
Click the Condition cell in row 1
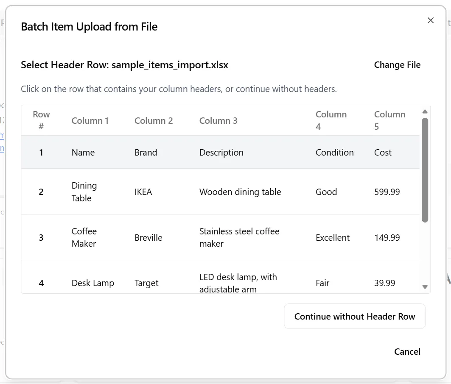click(x=334, y=152)
